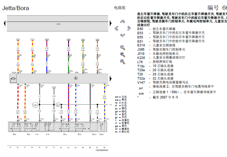
Task: Select the Q38 正极连接 1 legend row
Action: point(177,92)
